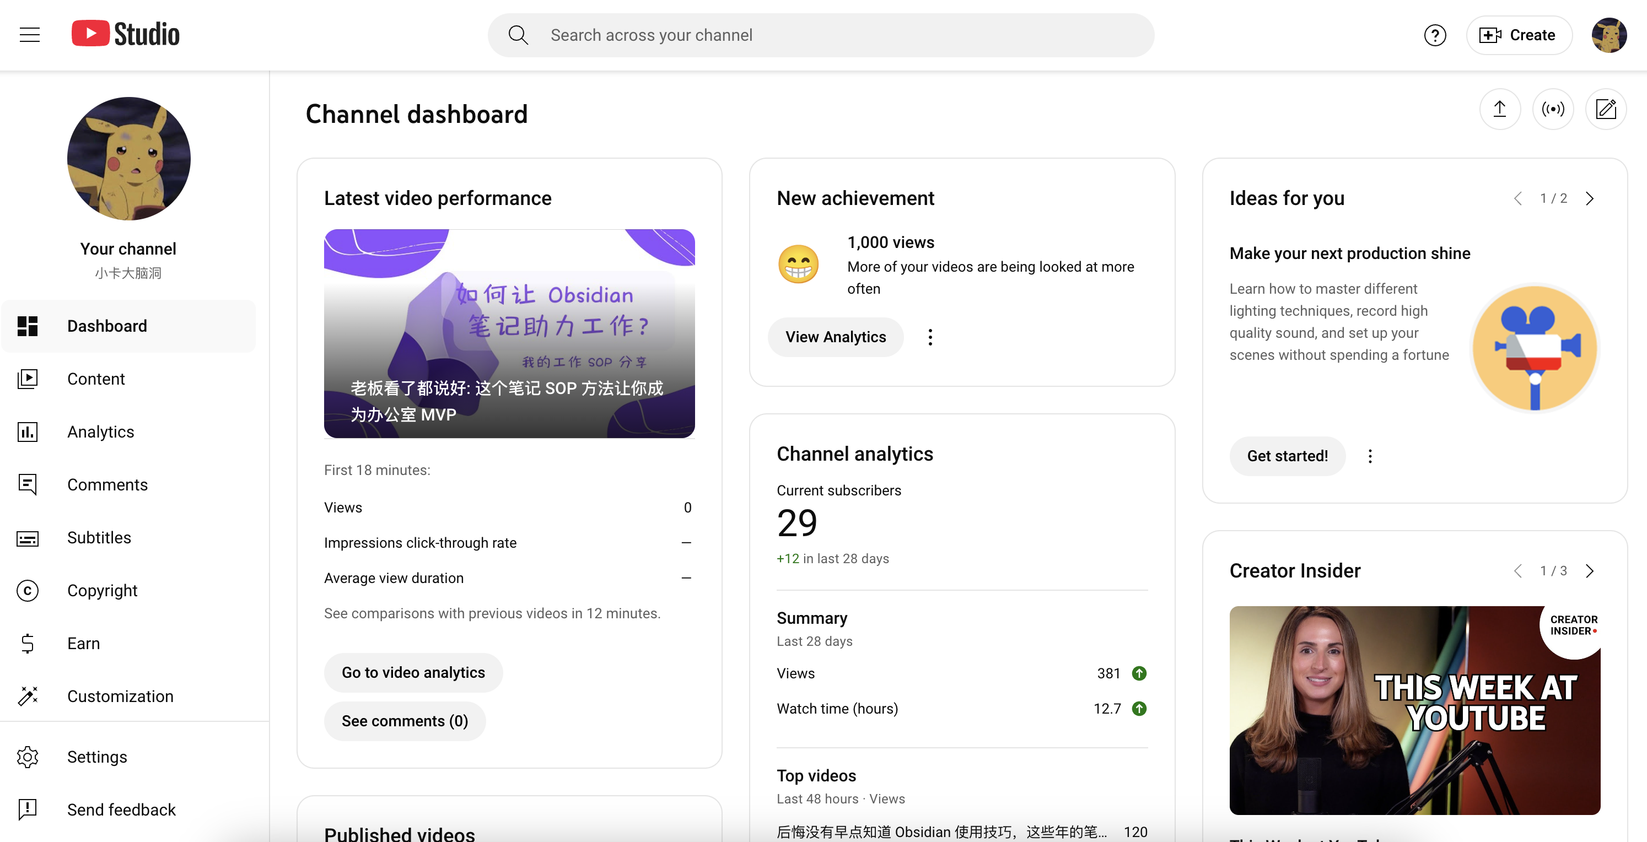
Task: Click the grinning emoji achievement icon
Action: coord(798,264)
